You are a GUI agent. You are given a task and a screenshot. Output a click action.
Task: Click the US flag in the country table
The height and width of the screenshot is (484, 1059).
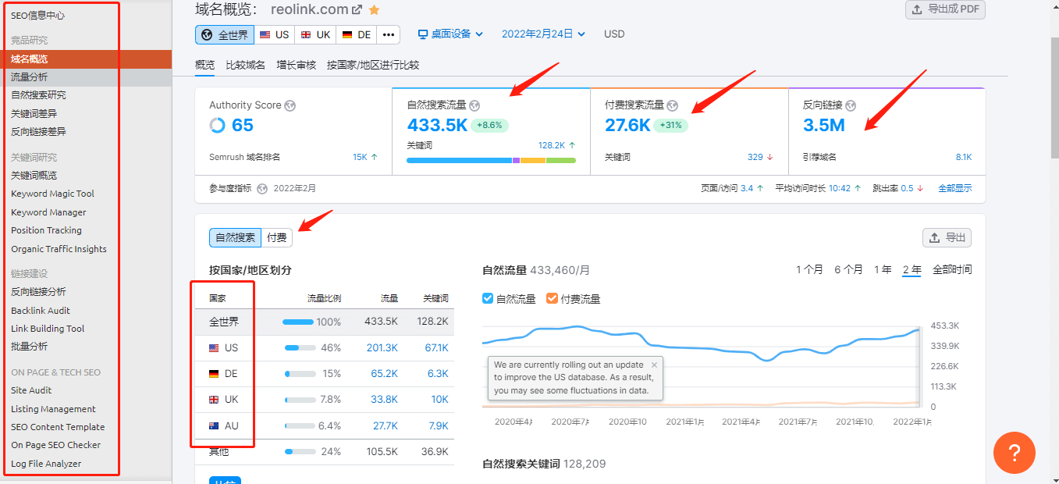214,348
